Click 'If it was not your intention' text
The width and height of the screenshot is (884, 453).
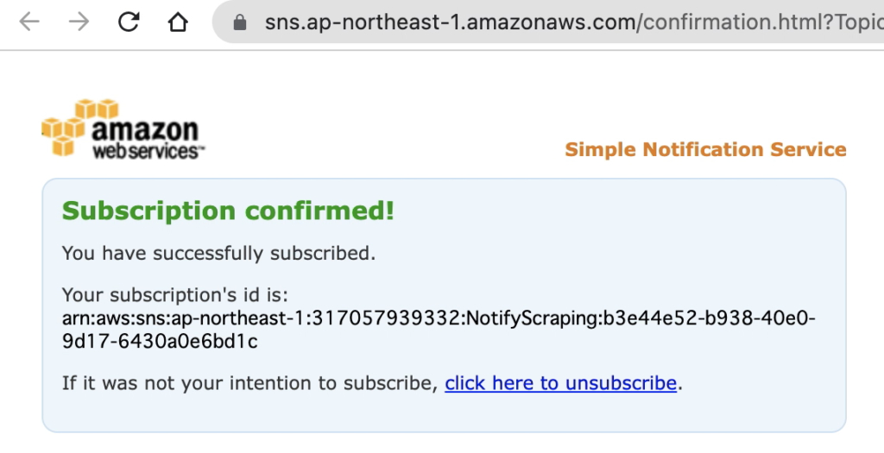(x=170, y=383)
